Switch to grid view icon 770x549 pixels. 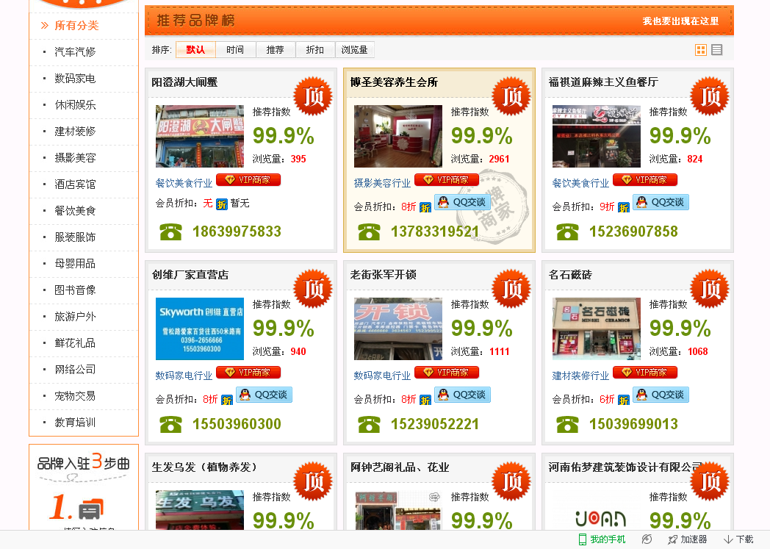701,49
